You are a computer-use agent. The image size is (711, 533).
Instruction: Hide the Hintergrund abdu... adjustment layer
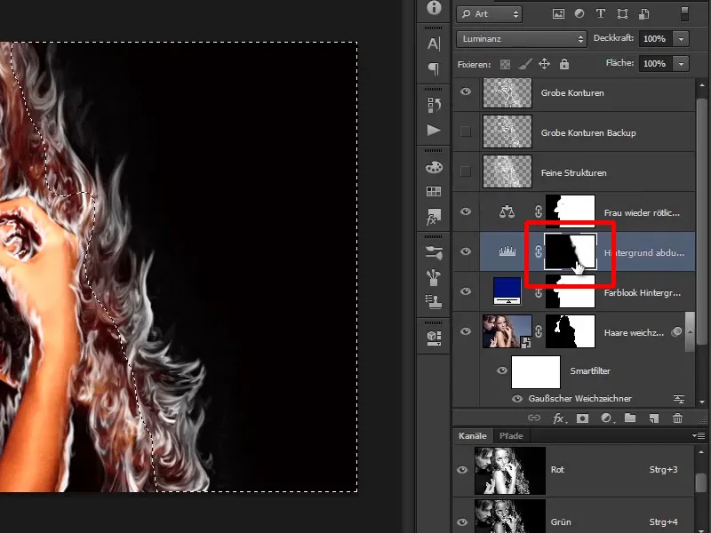(466, 251)
